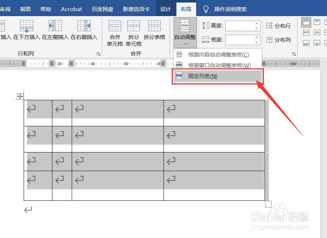Decrease the Width value with down arrow

pyautogui.click(x=257, y=42)
